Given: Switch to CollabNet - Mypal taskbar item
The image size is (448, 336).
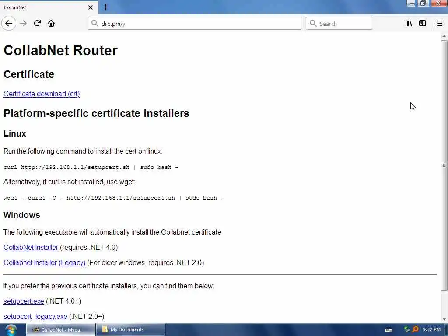Looking at the screenshot, I should tap(61, 330).
